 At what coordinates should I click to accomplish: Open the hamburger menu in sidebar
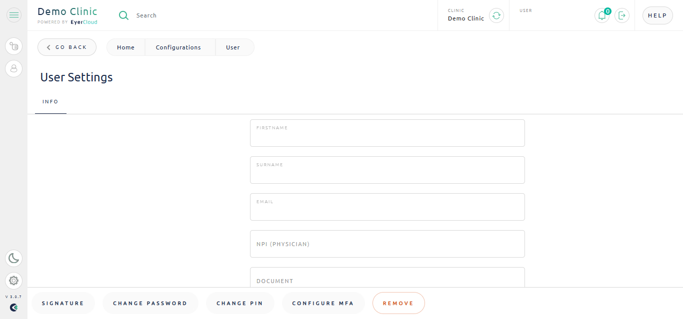point(14,15)
